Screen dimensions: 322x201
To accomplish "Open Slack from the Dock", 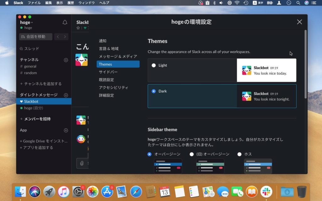I will point(267,191).
